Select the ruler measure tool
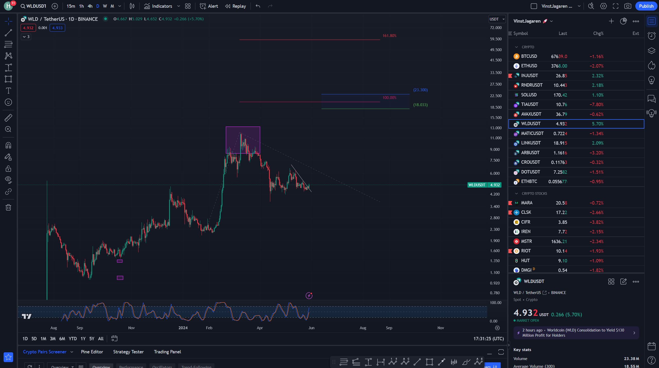 pos(8,118)
